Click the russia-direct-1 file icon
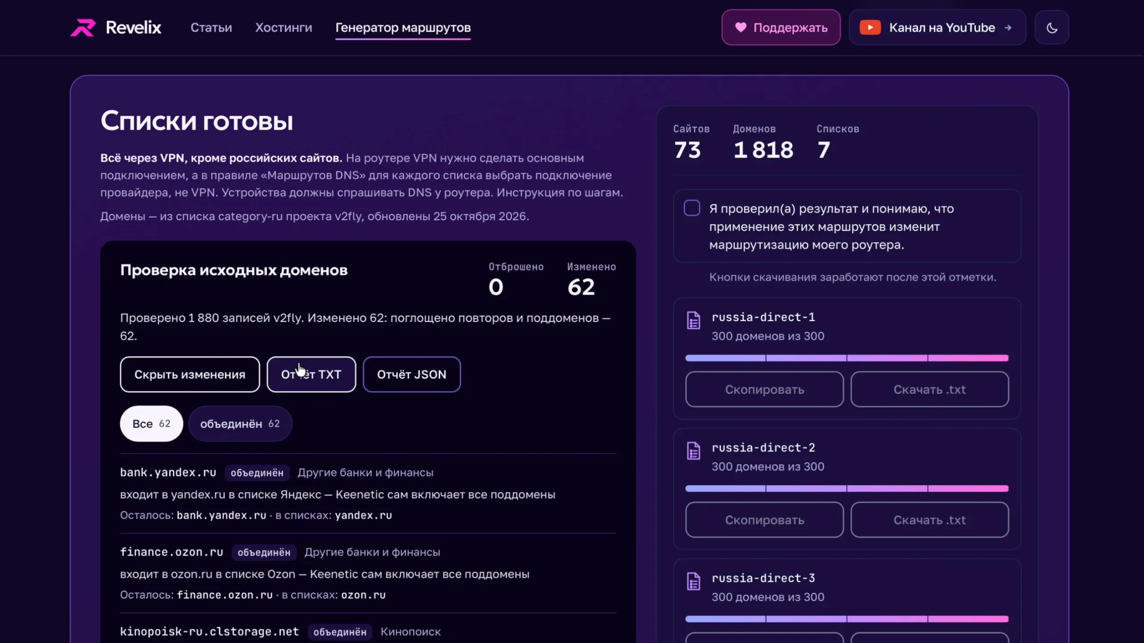Image resolution: width=1144 pixels, height=643 pixels. click(x=694, y=320)
